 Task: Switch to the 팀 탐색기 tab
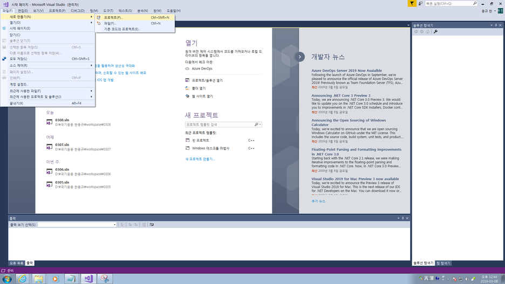point(443,263)
